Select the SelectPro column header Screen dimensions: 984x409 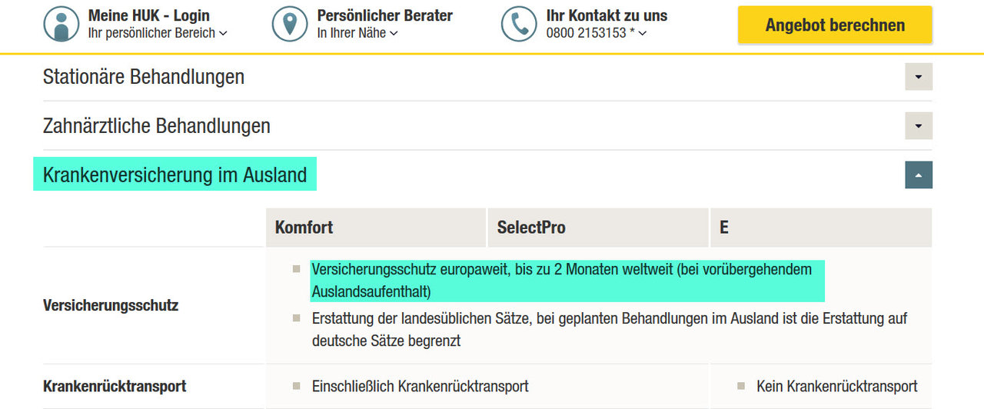click(531, 228)
